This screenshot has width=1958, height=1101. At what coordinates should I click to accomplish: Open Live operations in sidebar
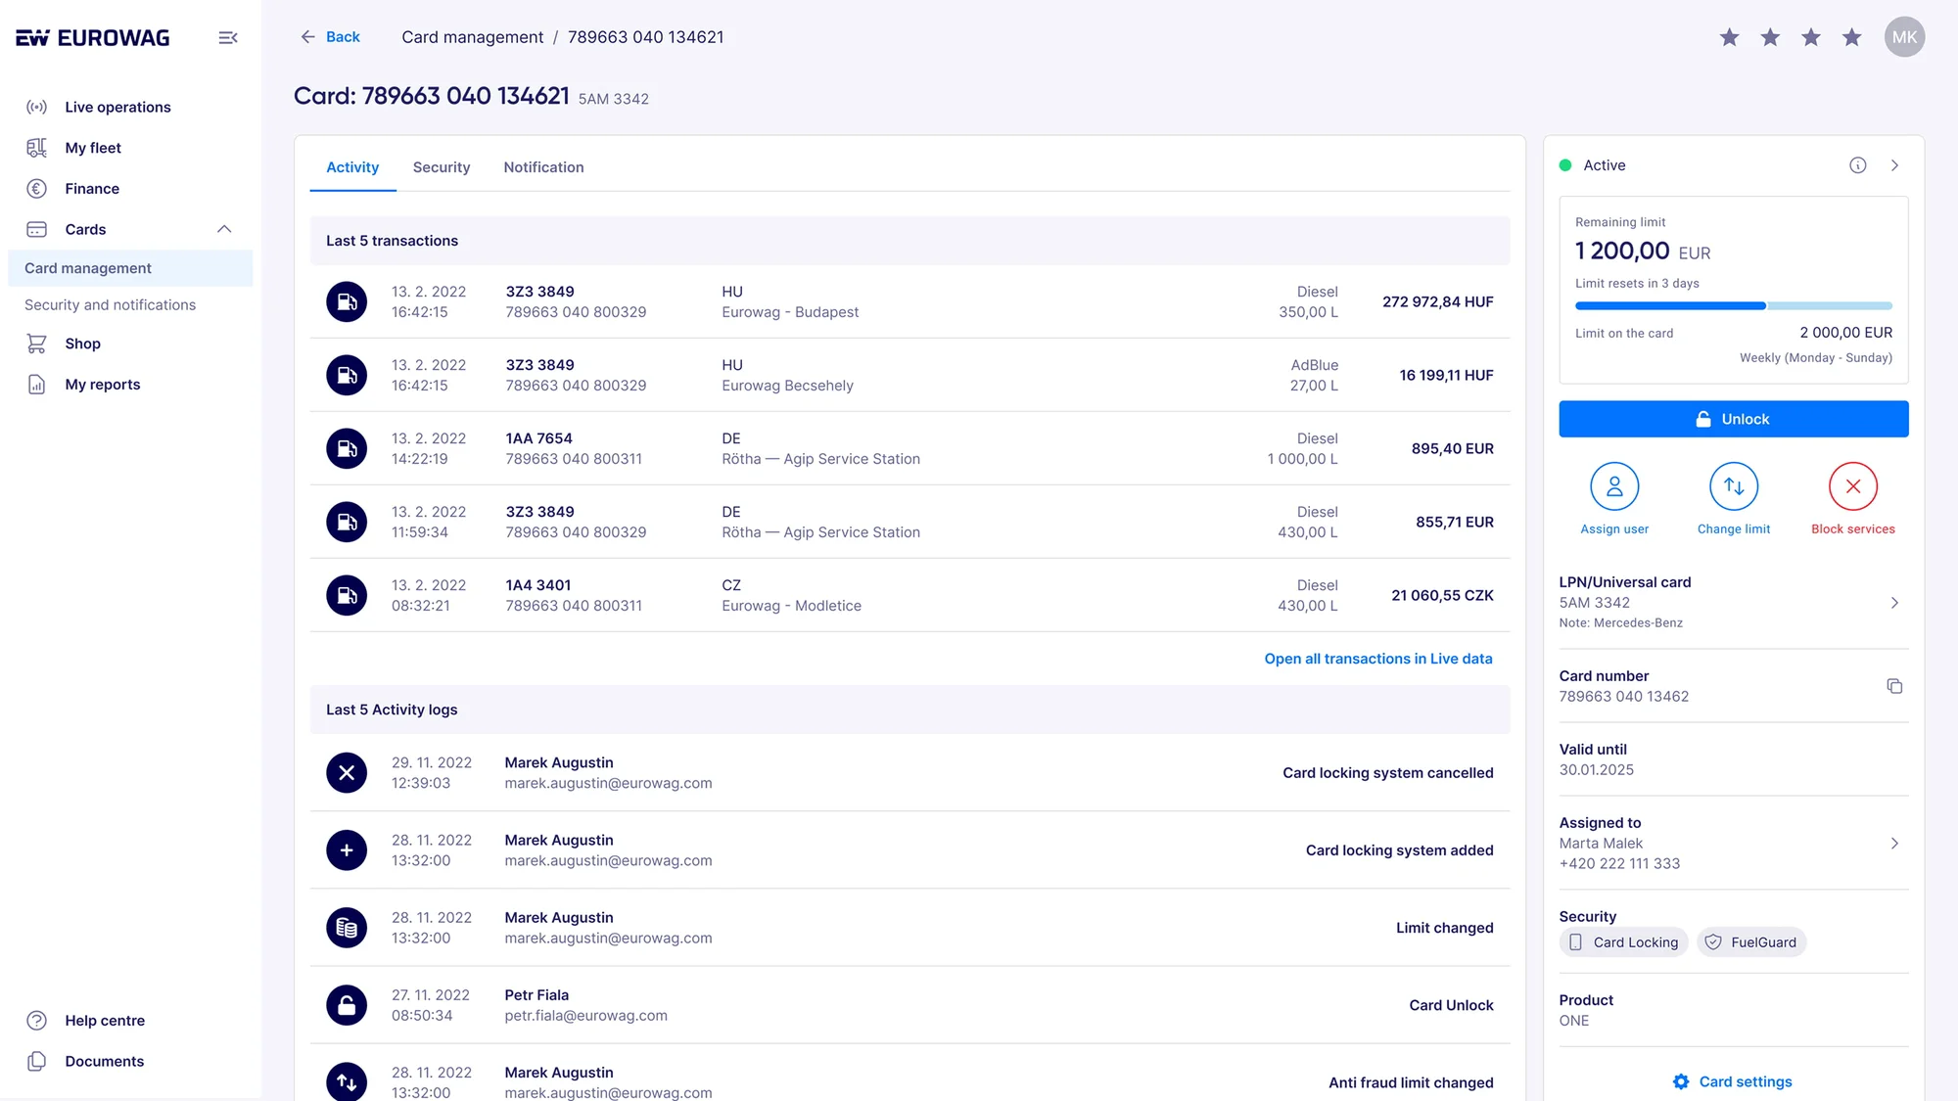(117, 107)
